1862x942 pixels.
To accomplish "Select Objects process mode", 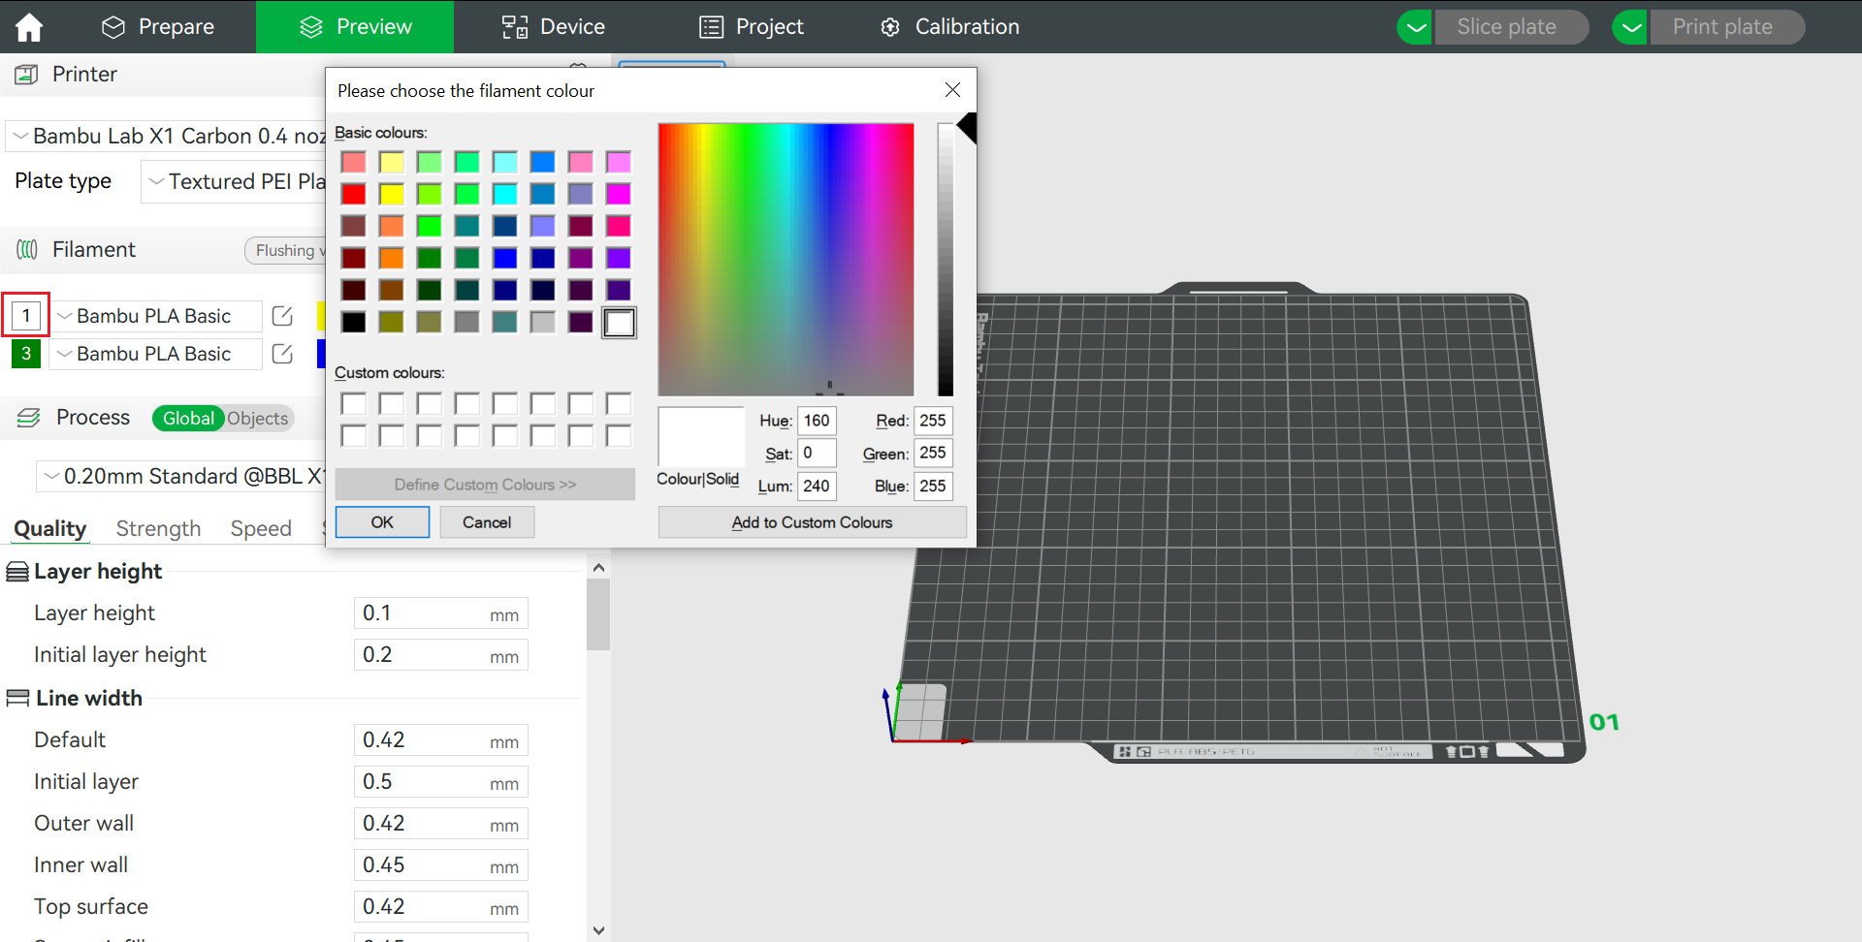I will (258, 418).
